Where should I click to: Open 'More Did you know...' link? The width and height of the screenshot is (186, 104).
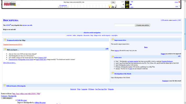point(10,63)
